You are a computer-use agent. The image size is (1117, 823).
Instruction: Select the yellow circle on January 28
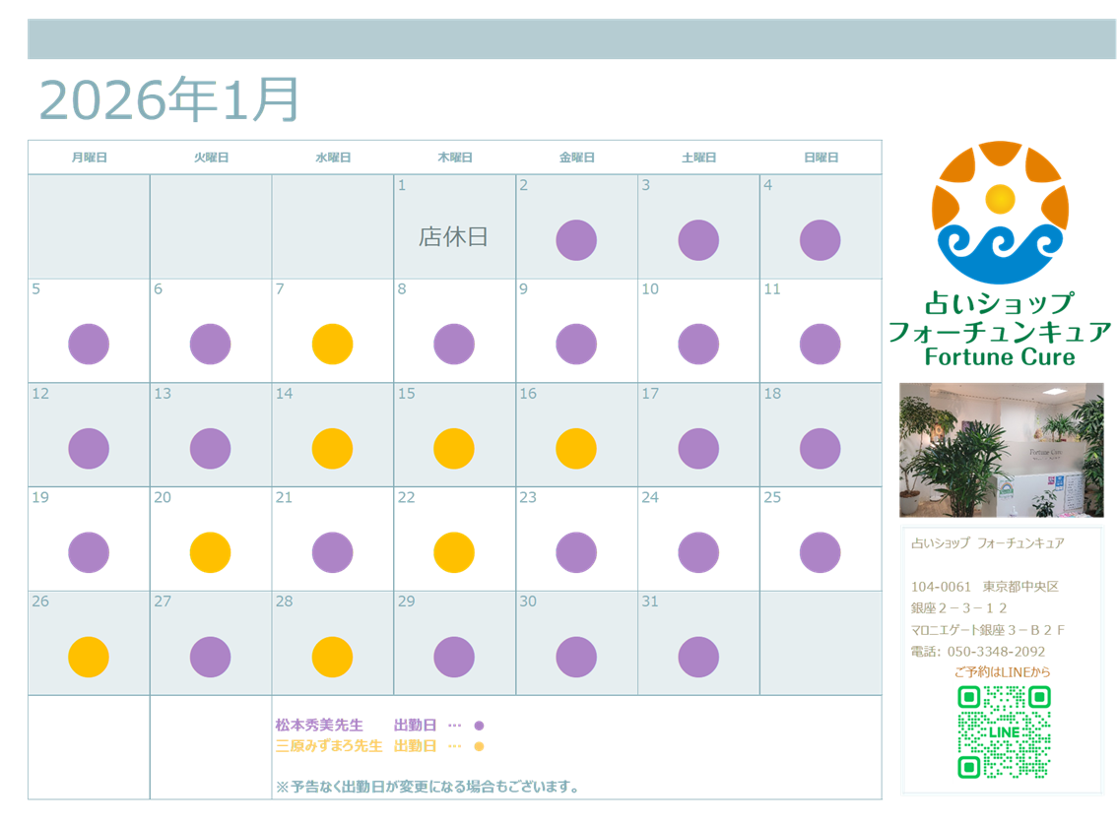click(x=332, y=657)
